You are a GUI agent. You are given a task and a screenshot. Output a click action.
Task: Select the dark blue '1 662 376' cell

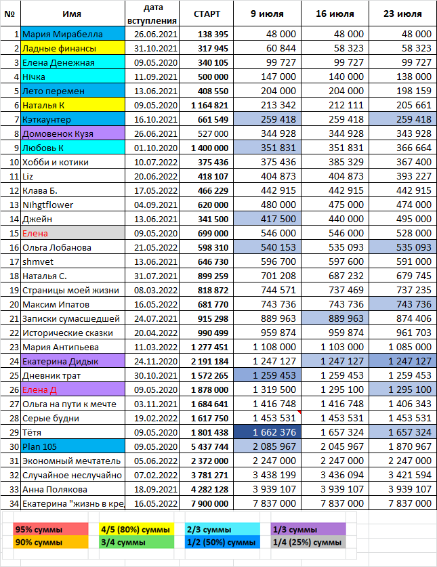[267, 432]
